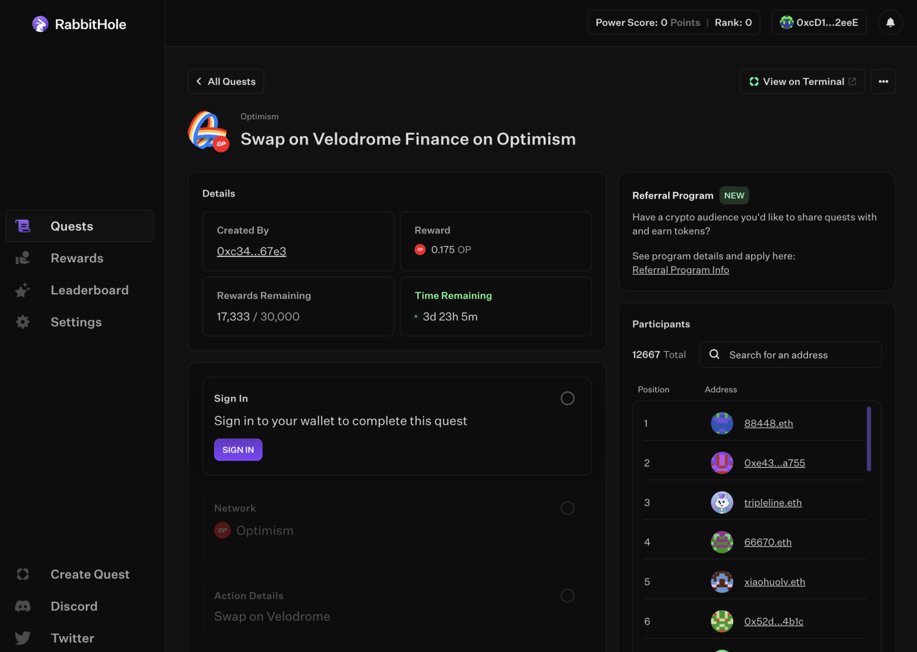Click the avatar of 88448.eth
Image resolution: width=917 pixels, height=652 pixels.
tap(722, 423)
